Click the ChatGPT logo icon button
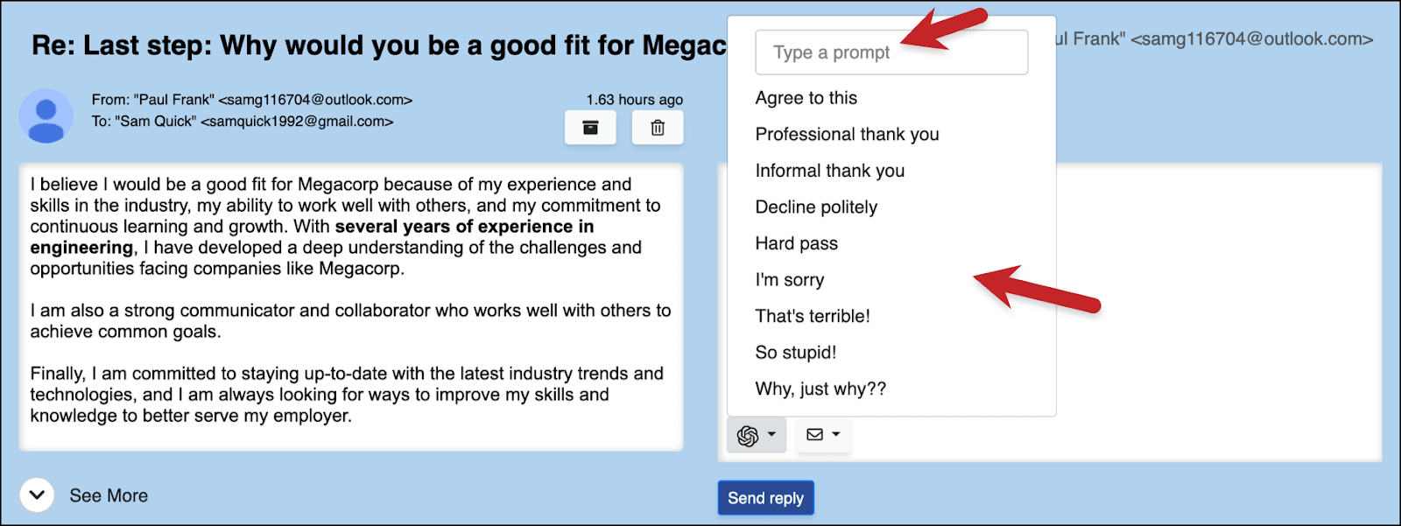Viewport: 1401px width, 526px height. (748, 435)
